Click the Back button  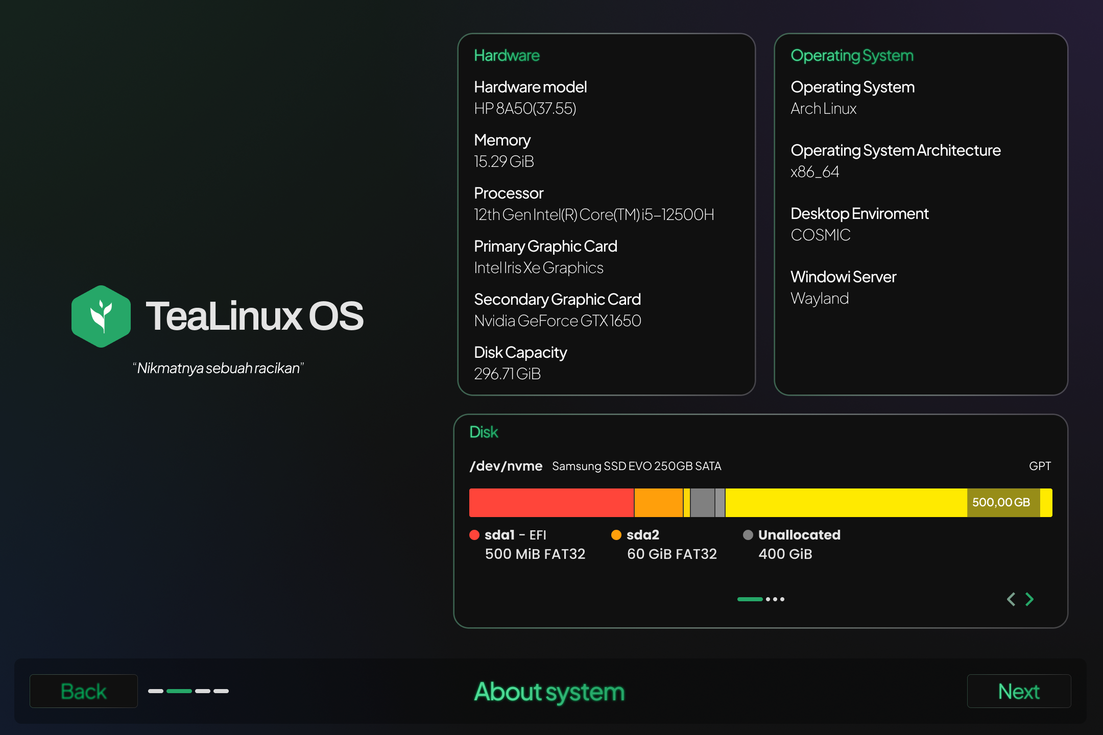click(83, 691)
